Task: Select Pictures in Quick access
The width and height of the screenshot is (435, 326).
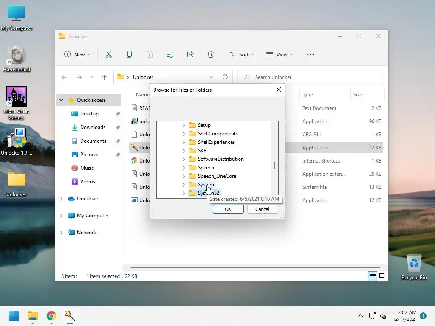Action: tap(89, 155)
